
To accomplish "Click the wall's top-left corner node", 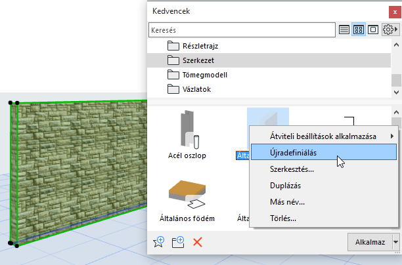I will (11, 103).
